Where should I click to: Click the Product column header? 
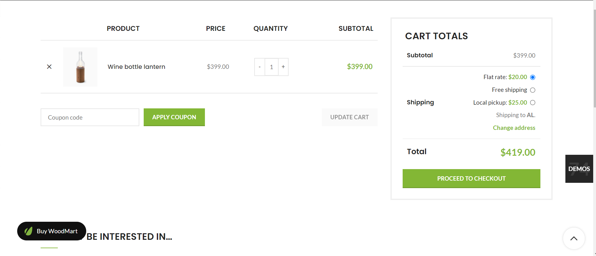click(123, 29)
